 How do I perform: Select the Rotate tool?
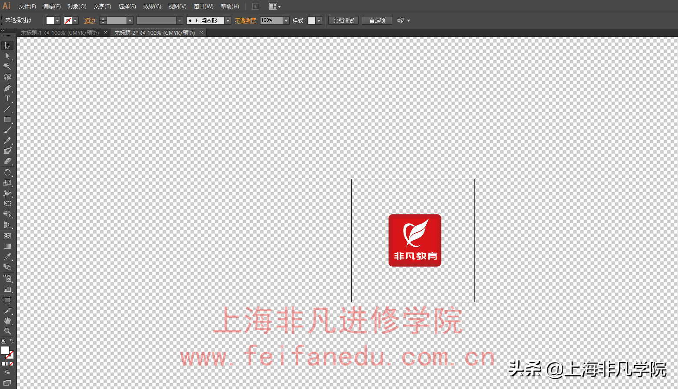click(x=7, y=172)
